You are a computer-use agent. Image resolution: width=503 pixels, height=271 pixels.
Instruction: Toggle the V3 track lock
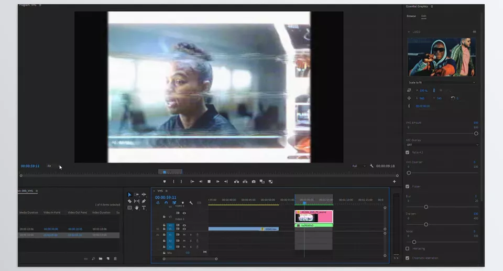(164, 216)
